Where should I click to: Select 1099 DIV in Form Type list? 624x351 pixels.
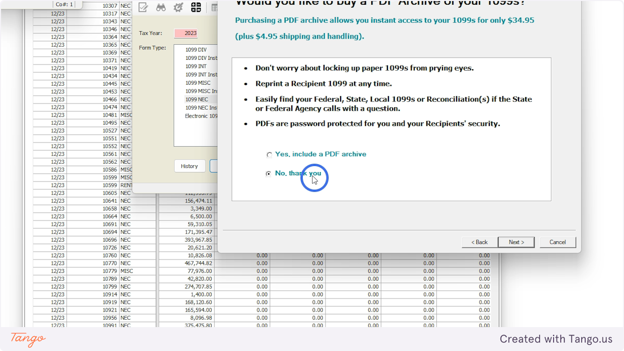[x=196, y=50]
